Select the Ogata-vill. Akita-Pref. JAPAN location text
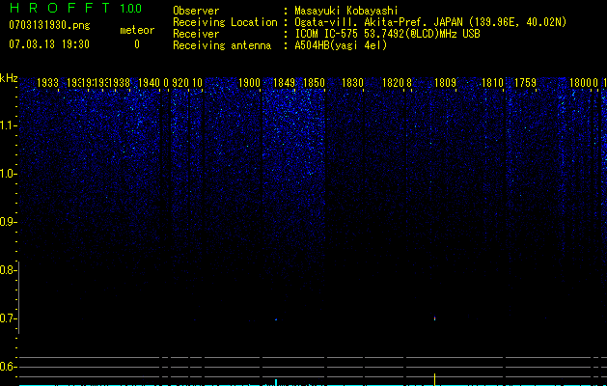This screenshot has height=386, width=607. 430,22
